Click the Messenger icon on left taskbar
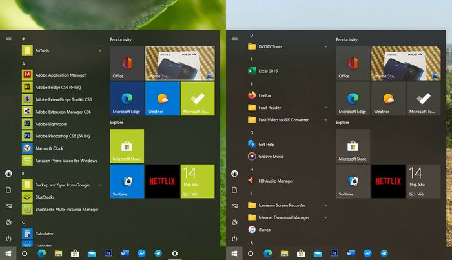 (141, 254)
